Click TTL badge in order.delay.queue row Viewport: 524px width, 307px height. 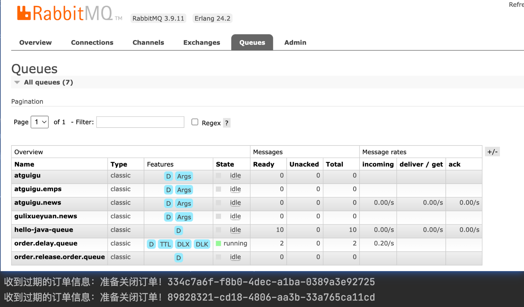coord(165,244)
